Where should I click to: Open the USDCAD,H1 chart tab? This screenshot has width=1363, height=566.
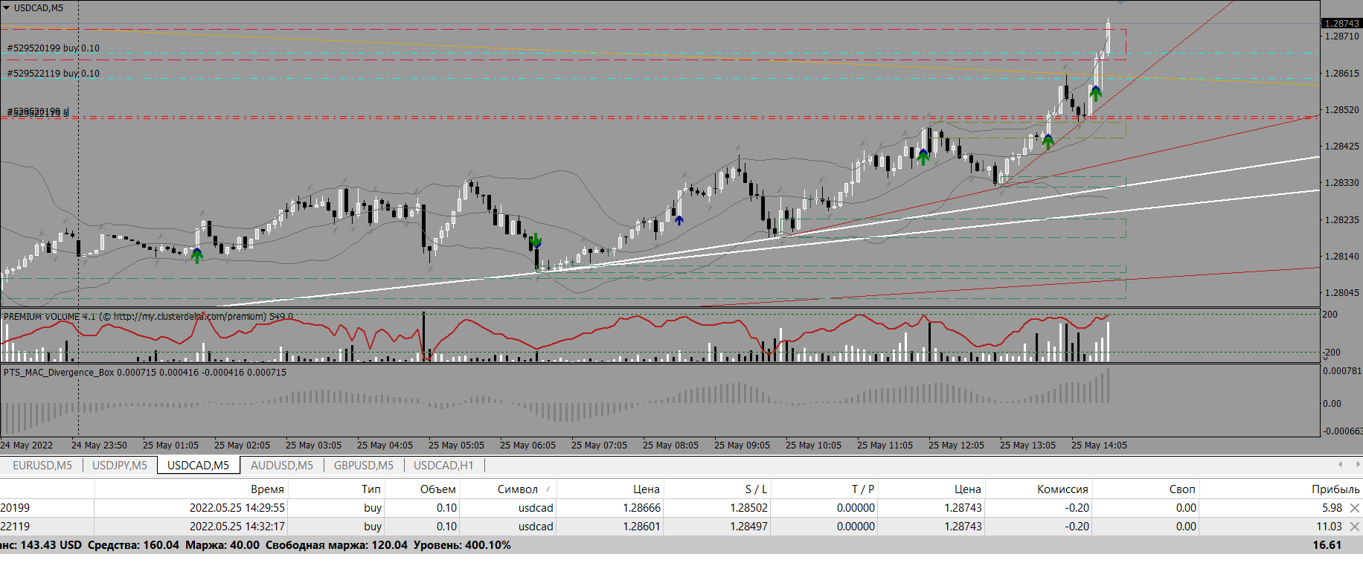coord(443,466)
